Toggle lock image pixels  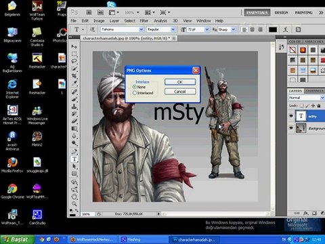coord(307,106)
